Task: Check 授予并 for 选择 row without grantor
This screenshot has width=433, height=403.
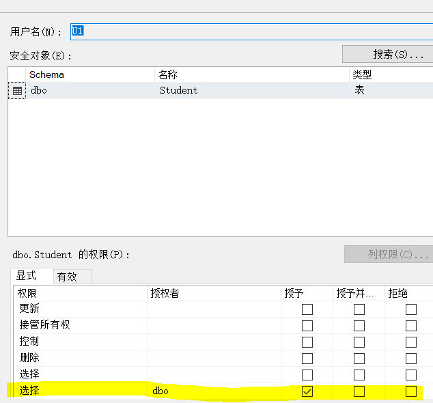Action: pos(359,375)
